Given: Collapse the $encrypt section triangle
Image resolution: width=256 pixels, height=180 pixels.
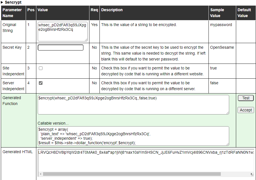Looking at the screenshot, I should point(2,2).
